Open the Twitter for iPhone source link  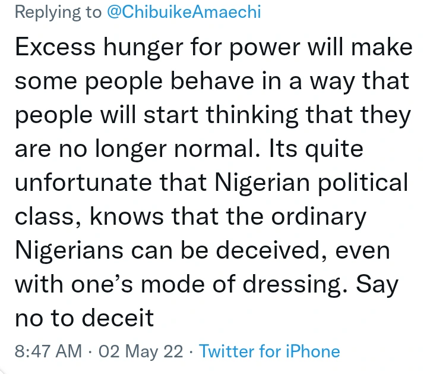(270, 351)
